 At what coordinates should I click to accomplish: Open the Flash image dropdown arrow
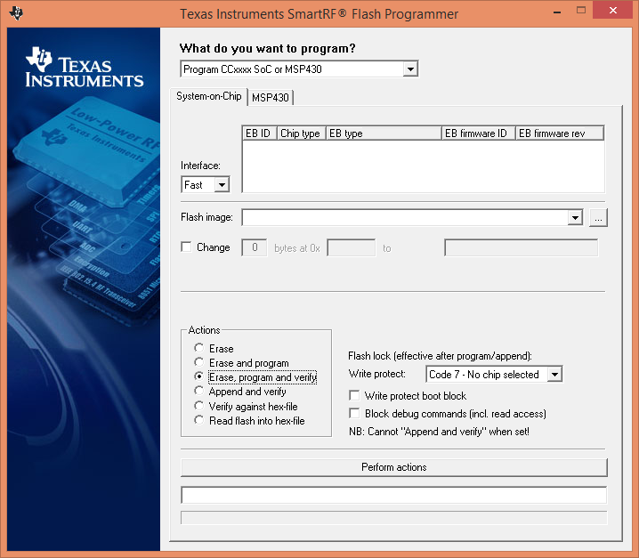(x=575, y=217)
